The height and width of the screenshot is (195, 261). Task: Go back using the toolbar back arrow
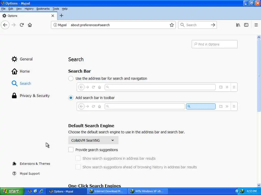tap(5, 25)
